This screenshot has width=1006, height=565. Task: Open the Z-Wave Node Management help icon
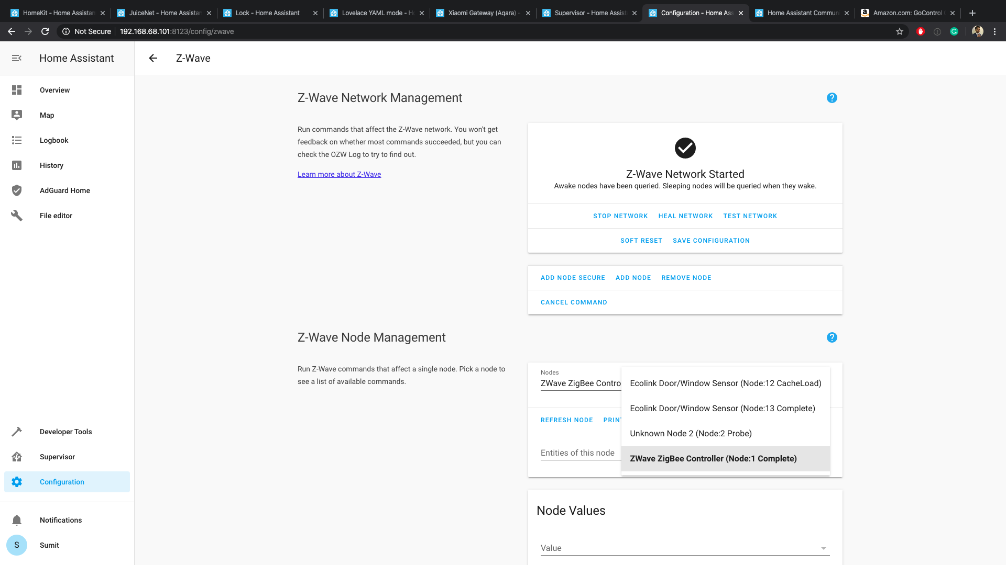[x=832, y=337]
